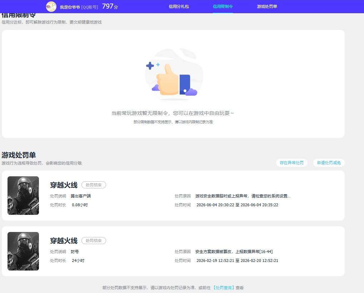This screenshot has width=364, height=293.
Task: Click the 穿越火线 title of the 踢出客户端 record
Action: coord(64,185)
